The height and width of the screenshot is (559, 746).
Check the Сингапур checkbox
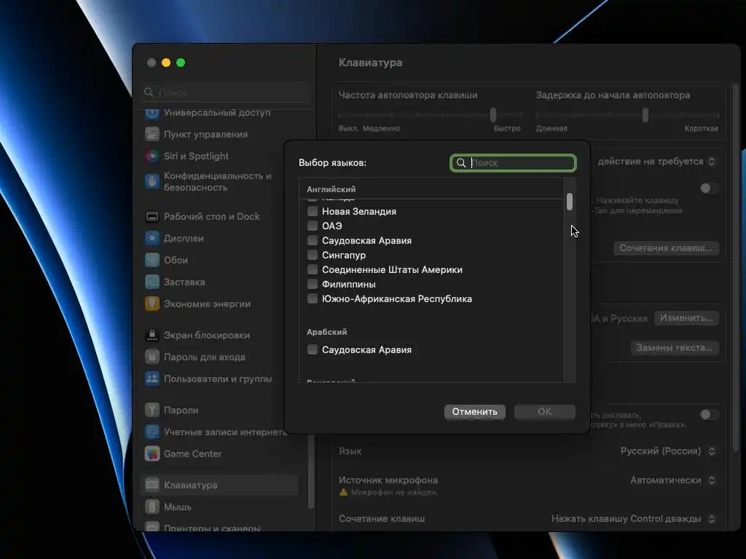(x=313, y=255)
